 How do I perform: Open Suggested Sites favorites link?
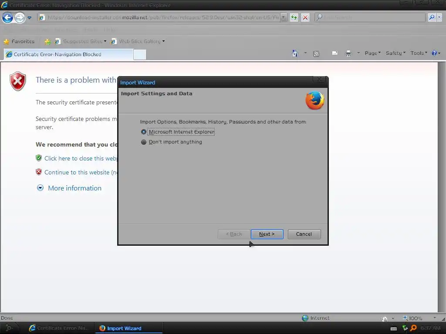[x=81, y=41]
